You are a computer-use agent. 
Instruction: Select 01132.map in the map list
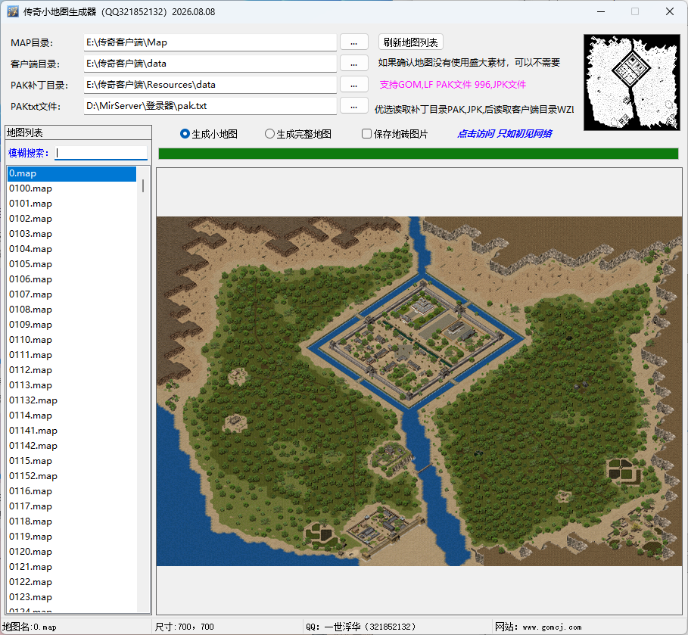72,400
